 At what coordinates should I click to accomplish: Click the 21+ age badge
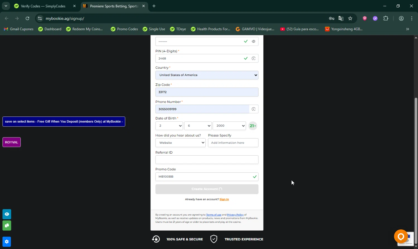tap(253, 126)
